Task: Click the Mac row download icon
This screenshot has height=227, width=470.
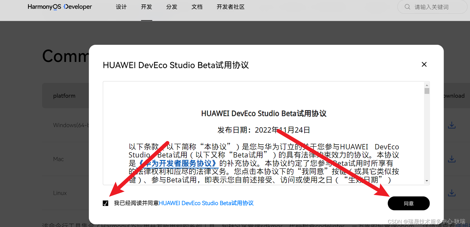Action: click(451, 159)
